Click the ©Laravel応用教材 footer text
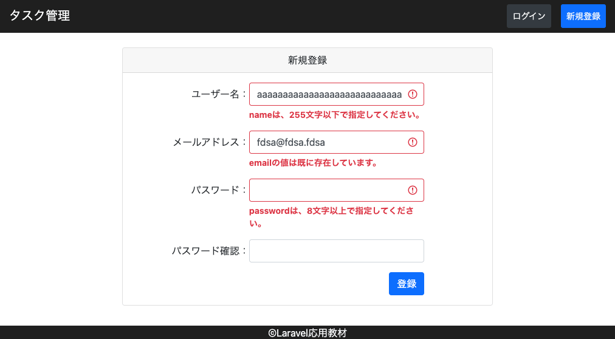Image resolution: width=615 pixels, height=339 pixels. coord(307,333)
